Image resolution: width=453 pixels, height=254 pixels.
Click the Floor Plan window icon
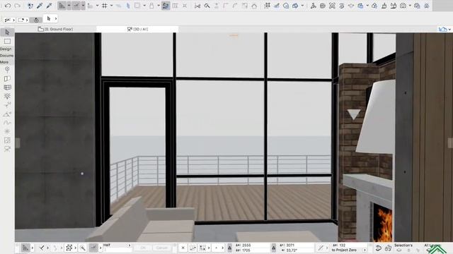click(323, 6)
